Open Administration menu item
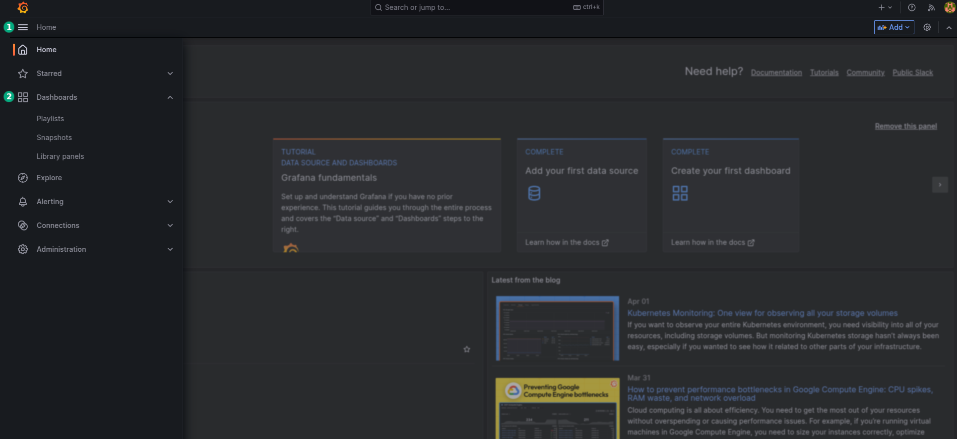The image size is (957, 439). pos(61,249)
